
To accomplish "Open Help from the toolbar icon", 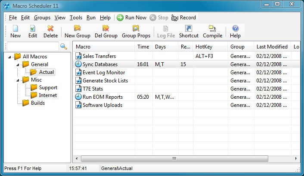I will (x=235, y=29).
